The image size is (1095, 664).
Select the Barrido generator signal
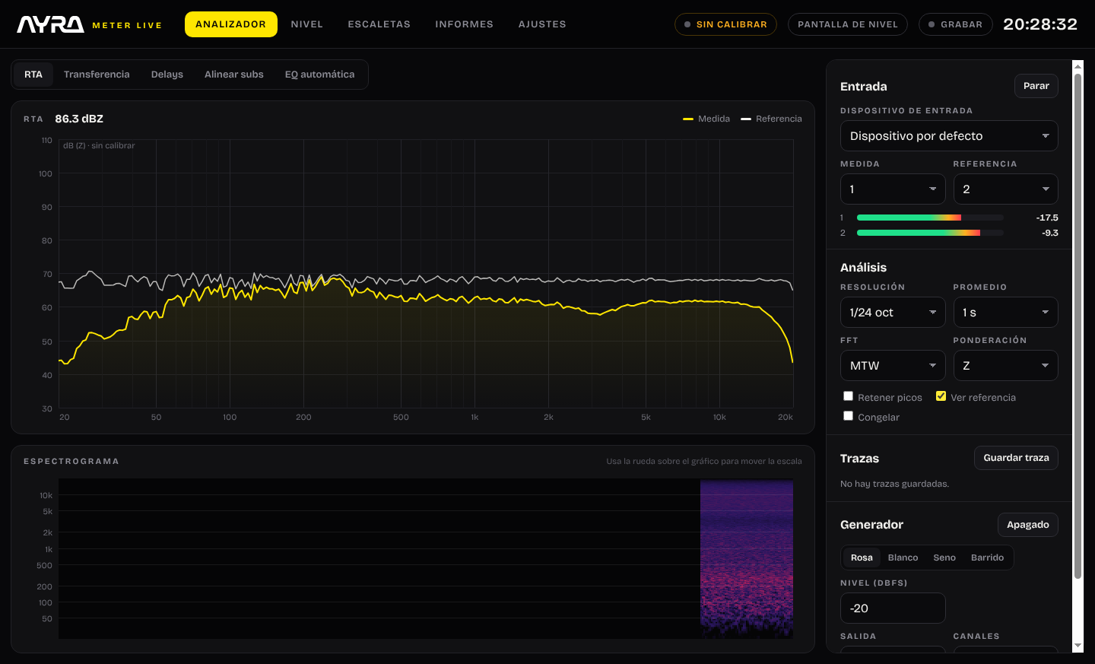click(987, 558)
